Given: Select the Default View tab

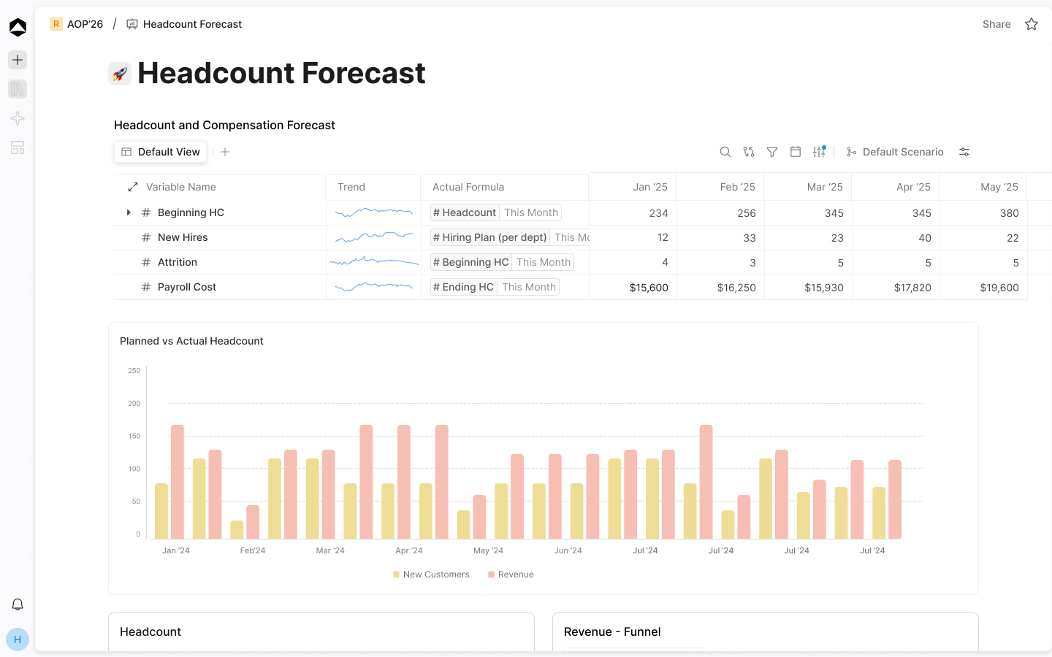Looking at the screenshot, I should [x=161, y=152].
